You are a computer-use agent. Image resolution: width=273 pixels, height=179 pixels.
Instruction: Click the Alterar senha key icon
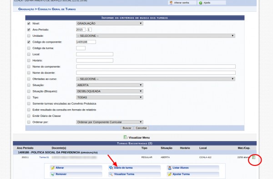click(171, 3)
